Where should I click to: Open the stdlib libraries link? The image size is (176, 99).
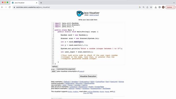point(93,92)
